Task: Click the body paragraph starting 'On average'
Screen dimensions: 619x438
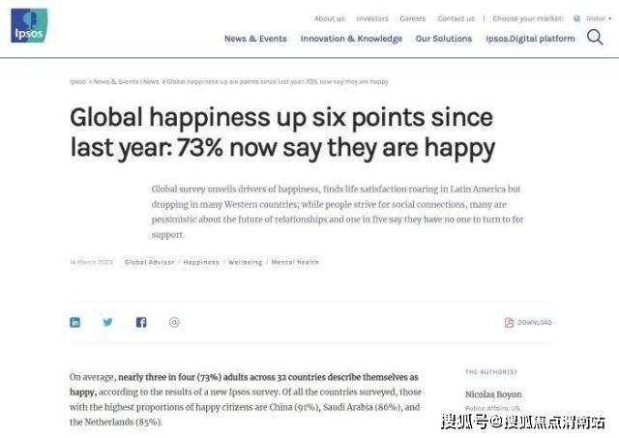Action: pyautogui.click(x=246, y=399)
